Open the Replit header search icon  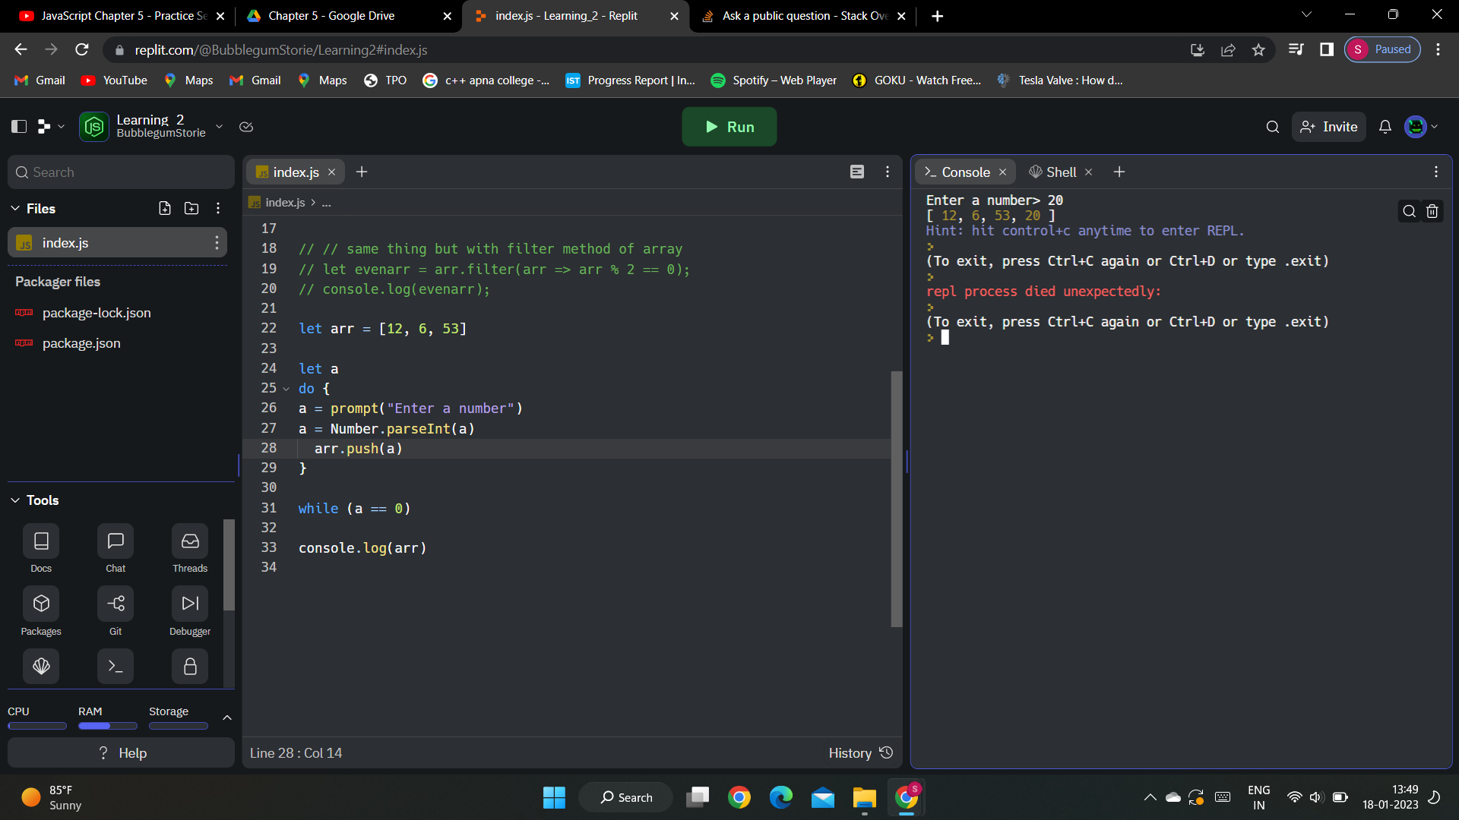[x=1273, y=127]
